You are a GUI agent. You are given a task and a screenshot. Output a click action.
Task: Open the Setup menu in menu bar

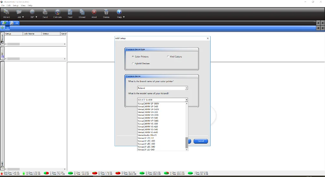tap(16, 6)
